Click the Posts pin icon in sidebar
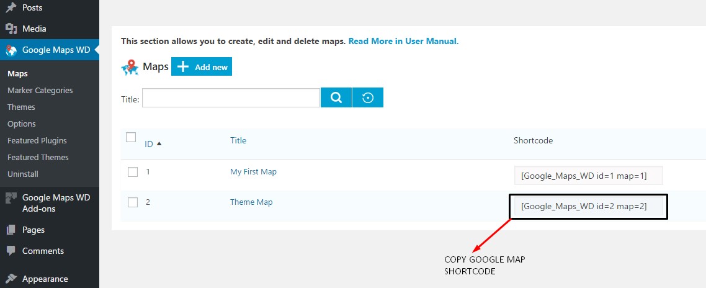The image size is (706, 288). (x=11, y=8)
